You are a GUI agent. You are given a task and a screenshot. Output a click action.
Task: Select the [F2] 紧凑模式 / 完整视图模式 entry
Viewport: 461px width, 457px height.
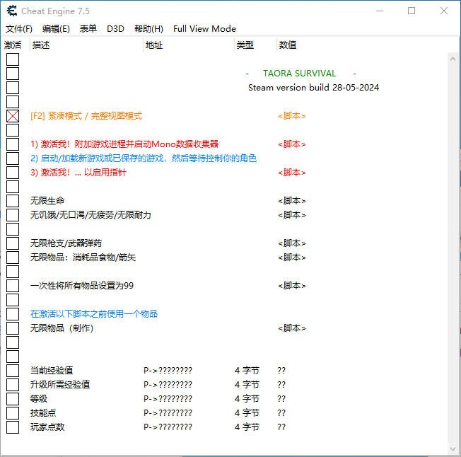click(x=86, y=116)
